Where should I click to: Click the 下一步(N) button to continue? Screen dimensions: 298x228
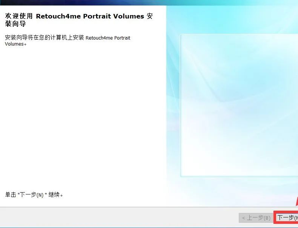click(x=287, y=217)
